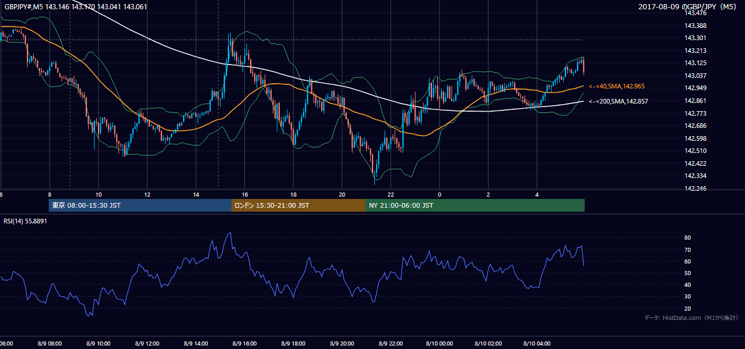Click the 8/9 20:00 time axis label
The height and width of the screenshot is (349, 745).
(342, 344)
